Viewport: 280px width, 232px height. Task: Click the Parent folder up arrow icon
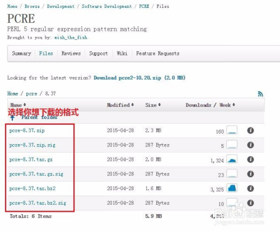click(x=12, y=117)
